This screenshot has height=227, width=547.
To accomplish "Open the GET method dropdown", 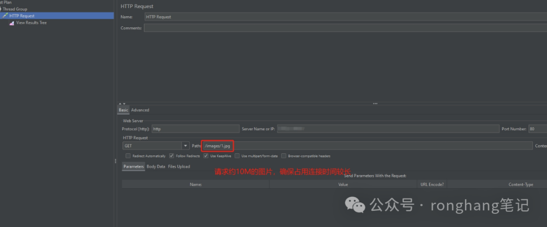I will pos(186,146).
